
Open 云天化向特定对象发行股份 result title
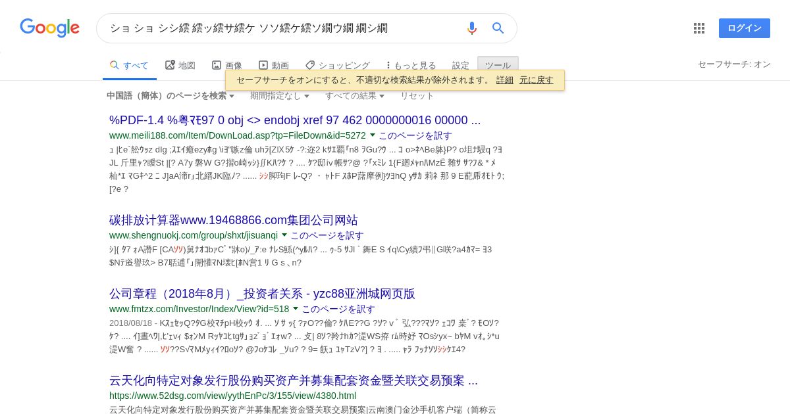point(294,380)
